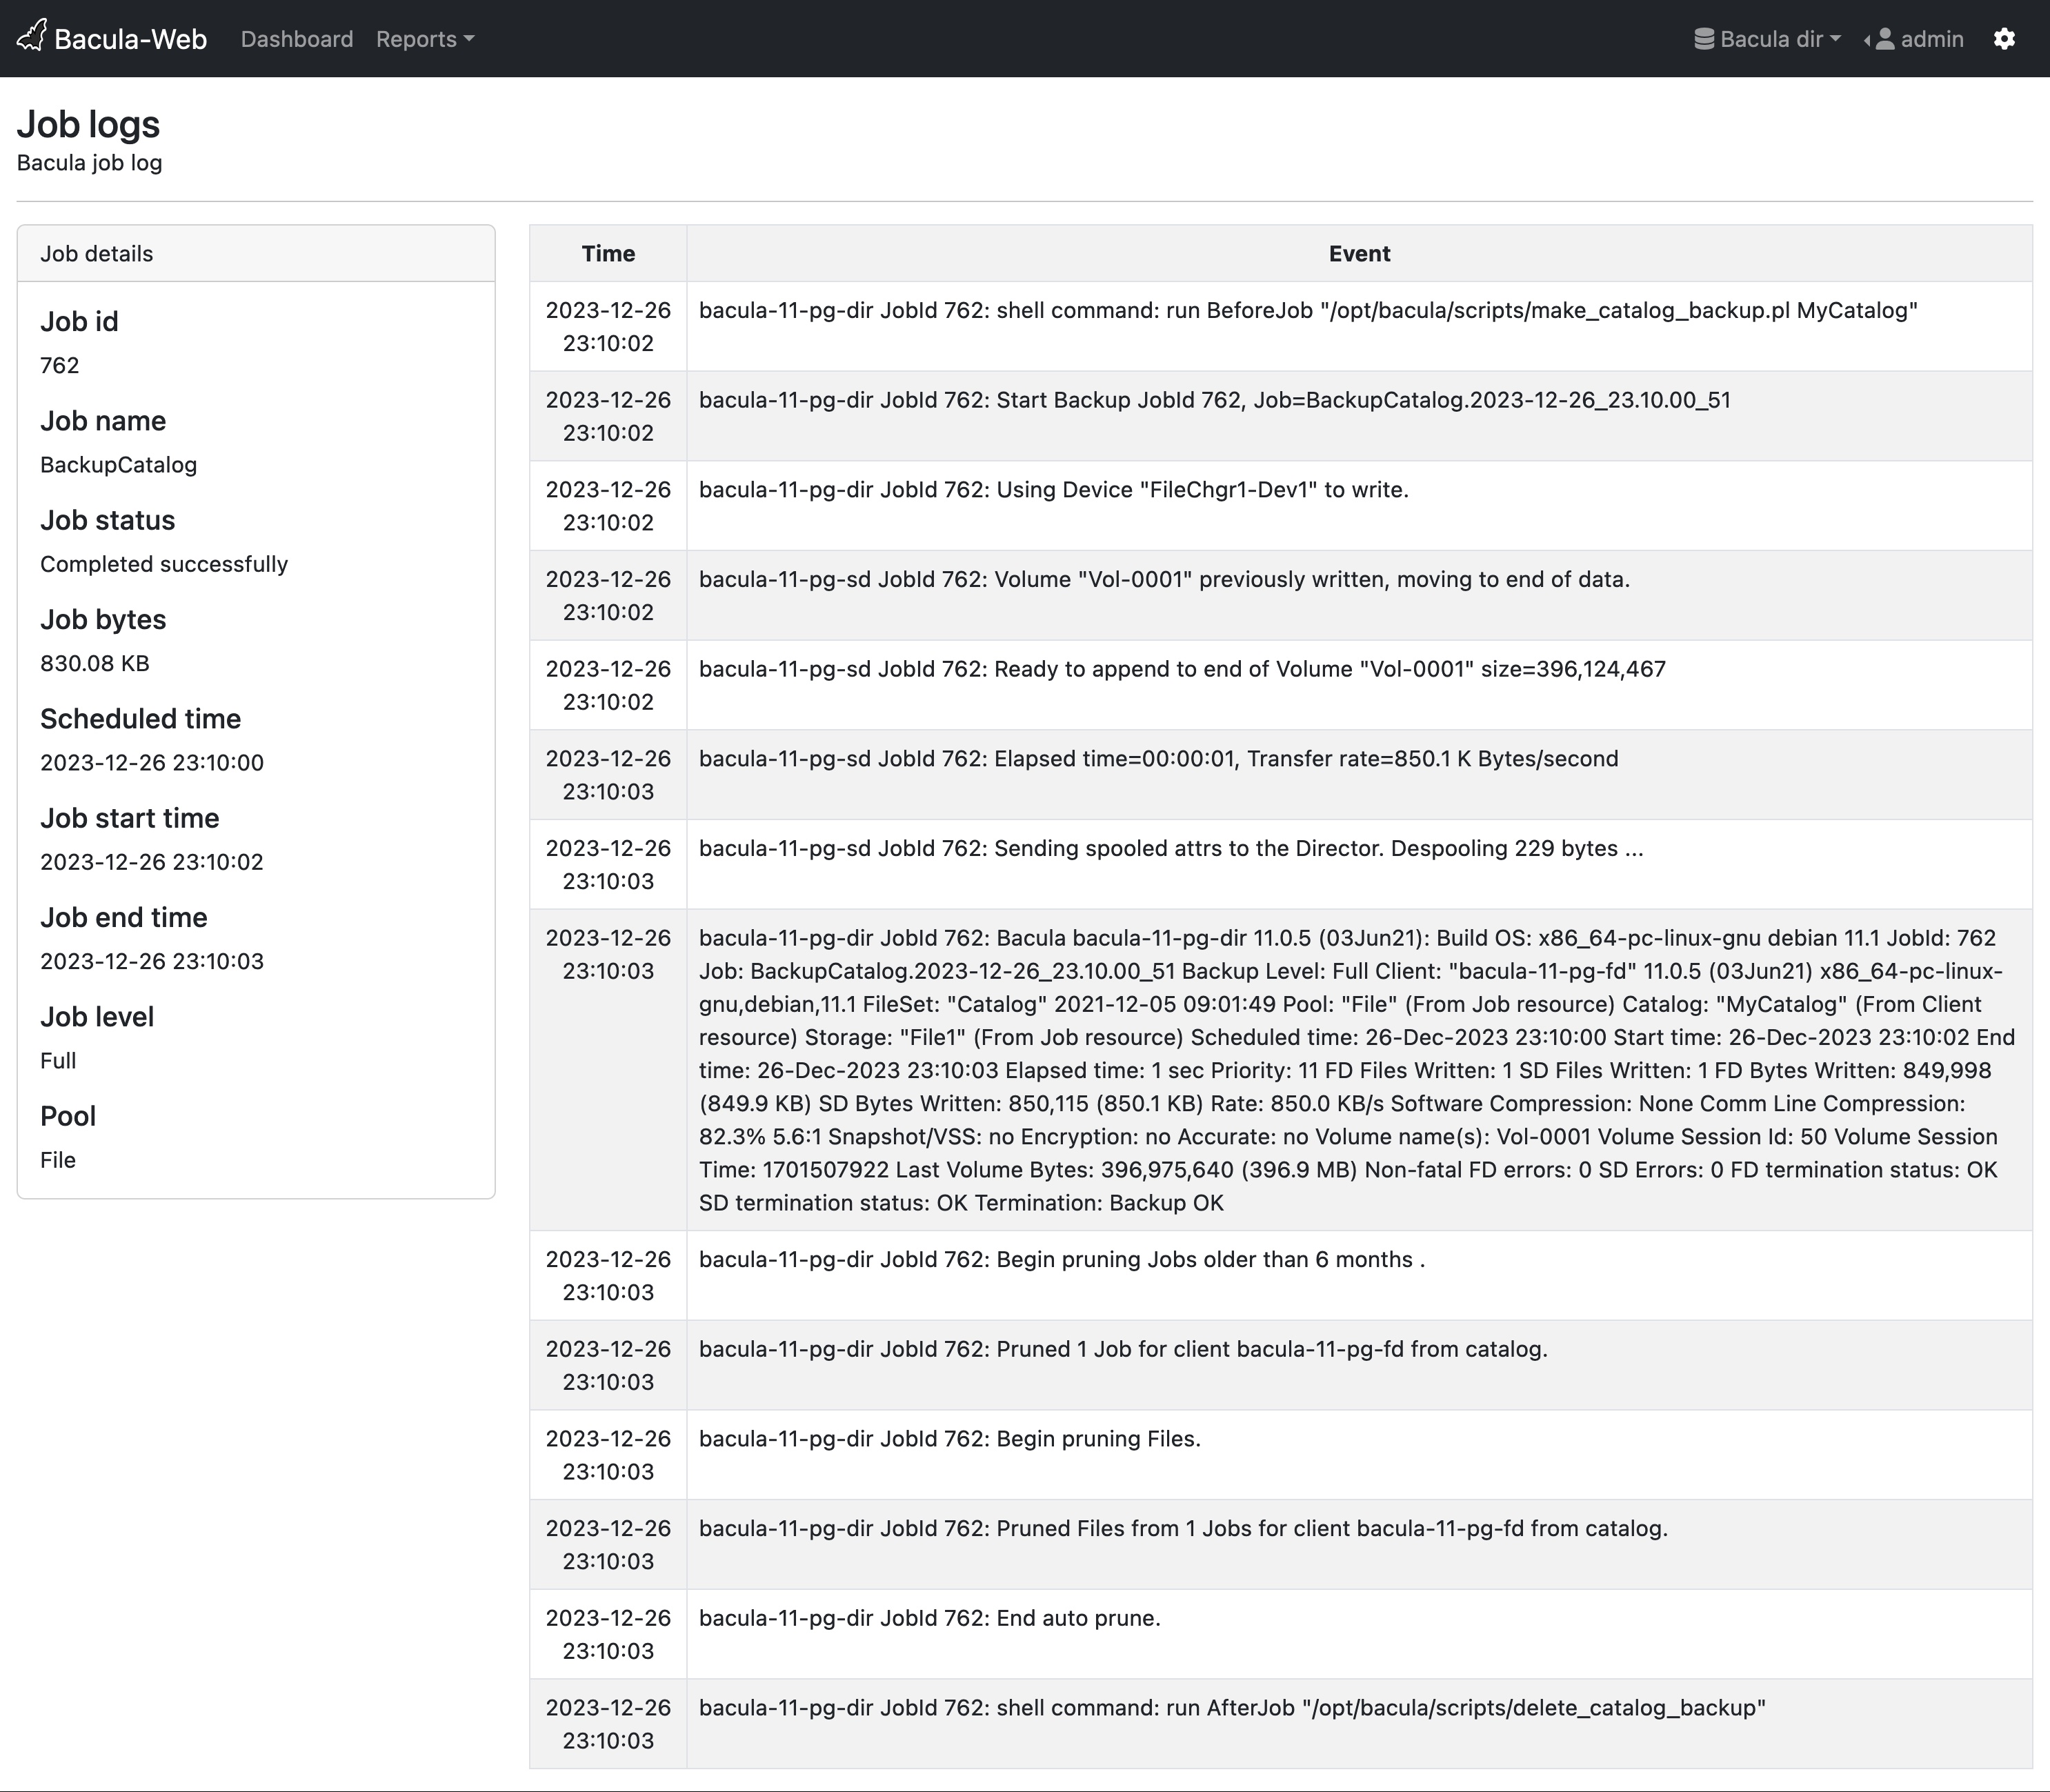
Task: Click the Event column header
Action: tap(1359, 254)
